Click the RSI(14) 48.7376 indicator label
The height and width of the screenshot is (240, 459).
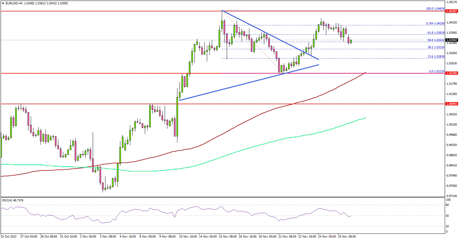tap(13, 200)
